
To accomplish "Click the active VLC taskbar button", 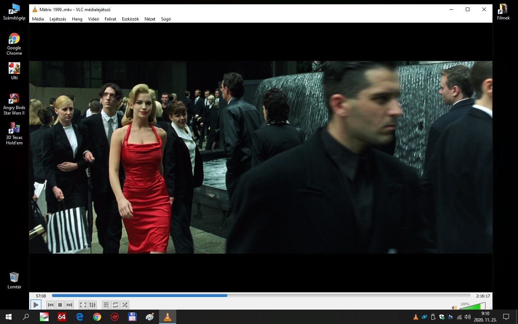I will click(x=168, y=317).
